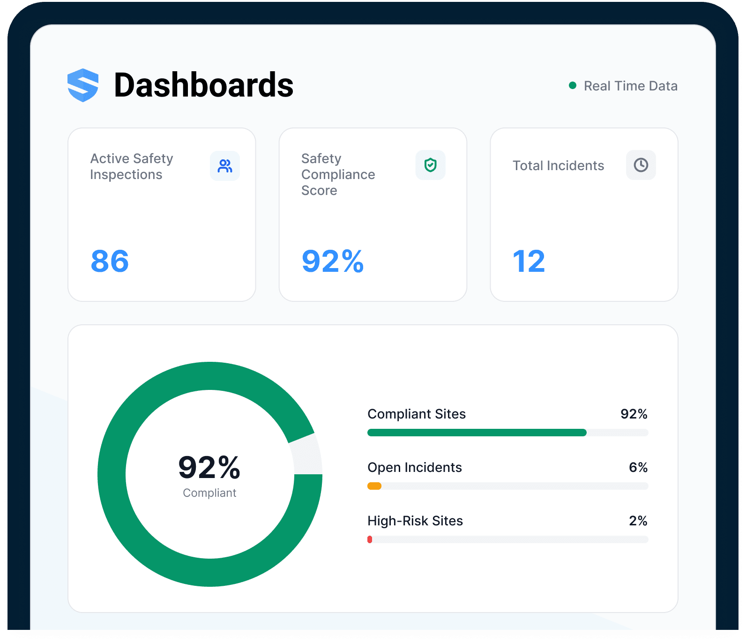Image resolution: width=746 pixels, height=643 pixels.
Task: Click the green Compliant Sites progress bar
Action: point(477,433)
